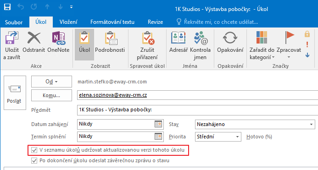Select the Úkol ribbon tab
This screenshot has width=318, height=170.
tap(41, 22)
